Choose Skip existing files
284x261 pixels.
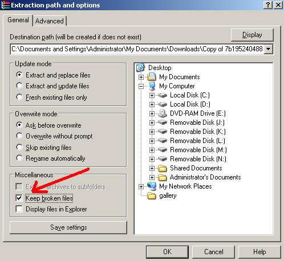(x=19, y=147)
